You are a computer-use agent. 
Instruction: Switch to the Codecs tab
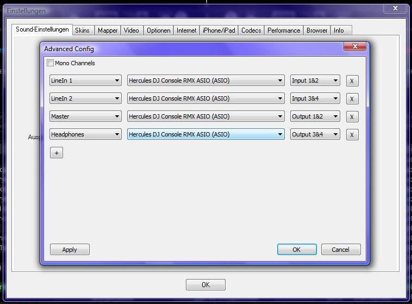[251, 30]
